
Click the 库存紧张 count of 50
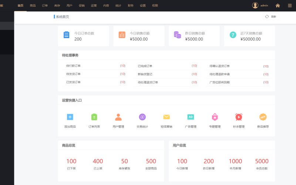[x=124, y=161]
